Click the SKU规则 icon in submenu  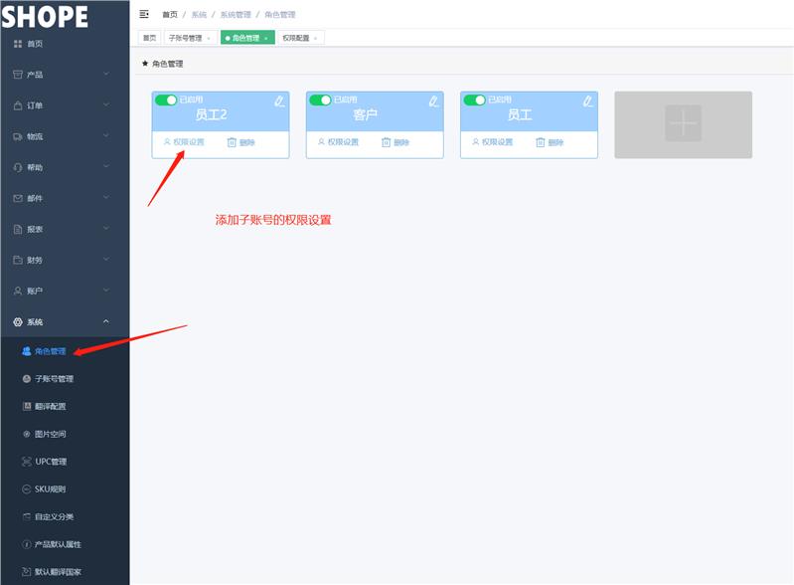coord(27,488)
